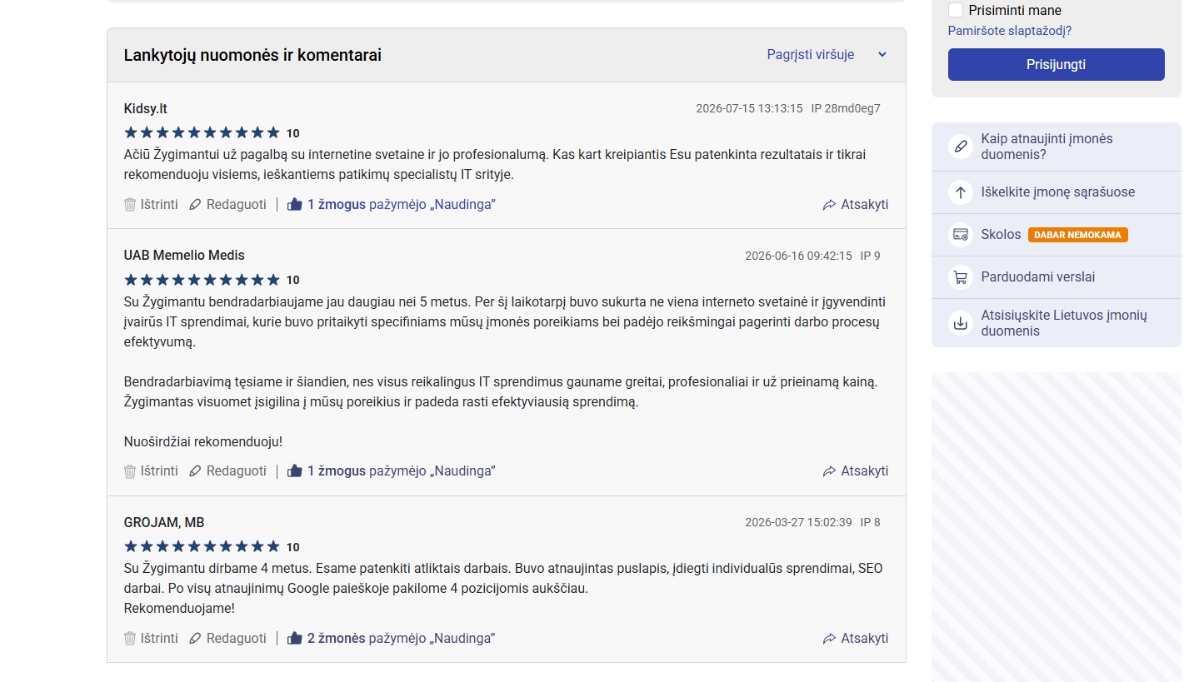Click Ištrinti in GROJAM, MB review

pyautogui.click(x=159, y=638)
